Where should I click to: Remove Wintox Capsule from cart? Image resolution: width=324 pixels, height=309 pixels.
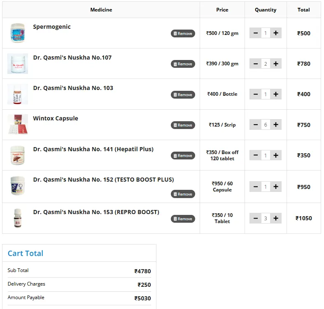183,125
